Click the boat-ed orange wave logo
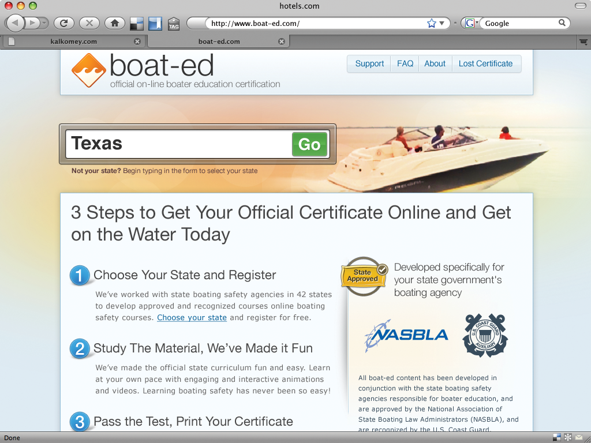The height and width of the screenshot is (443, 591). point(89,70)
